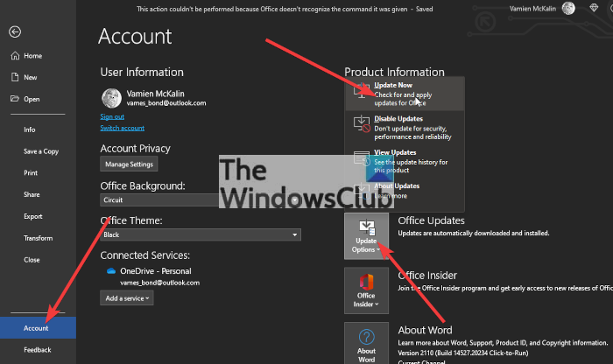This screenshot has height=364, width=613.
Task: Click the Sign out link
Action: tap(112, 116)
